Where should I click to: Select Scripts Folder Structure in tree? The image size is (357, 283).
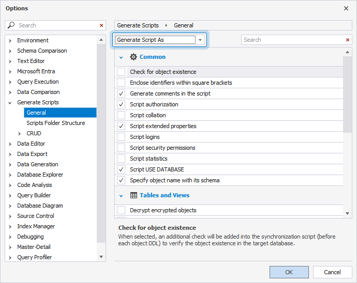pyautogui.click(x=55, y=123)
